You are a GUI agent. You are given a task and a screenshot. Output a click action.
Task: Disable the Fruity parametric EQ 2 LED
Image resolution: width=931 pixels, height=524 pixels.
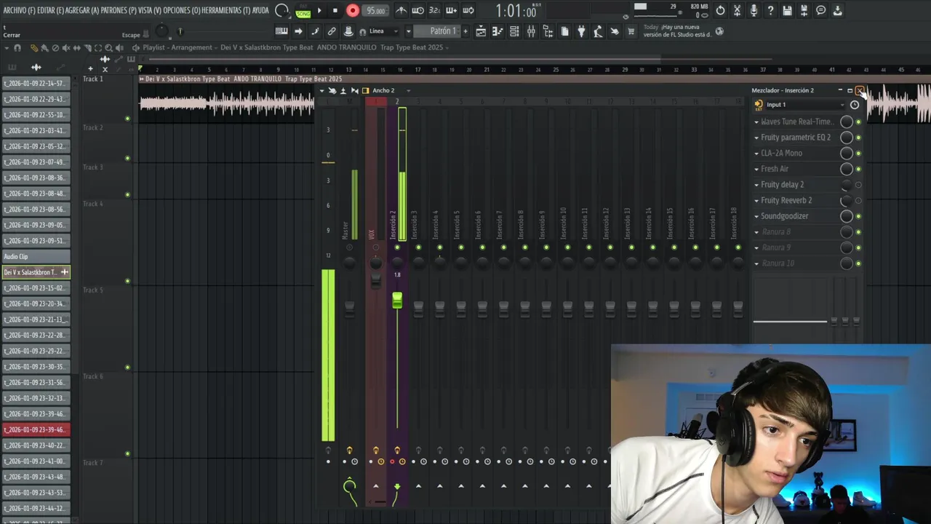[x=858, y=138]
